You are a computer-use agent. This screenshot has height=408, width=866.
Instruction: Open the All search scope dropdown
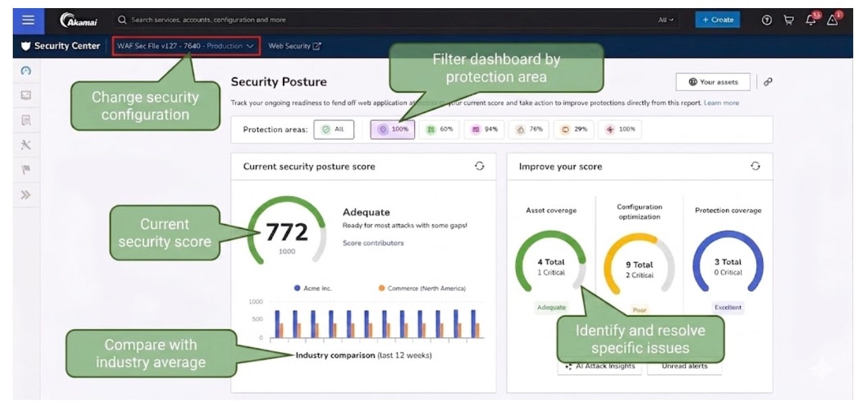coord(665,20)
